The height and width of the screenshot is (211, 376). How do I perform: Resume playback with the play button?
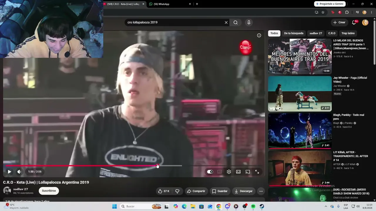pyautogui.click(x=9, y=172)
